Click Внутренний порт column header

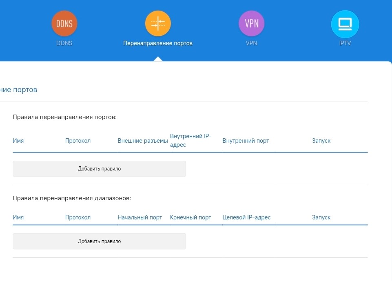click(246, 141)
